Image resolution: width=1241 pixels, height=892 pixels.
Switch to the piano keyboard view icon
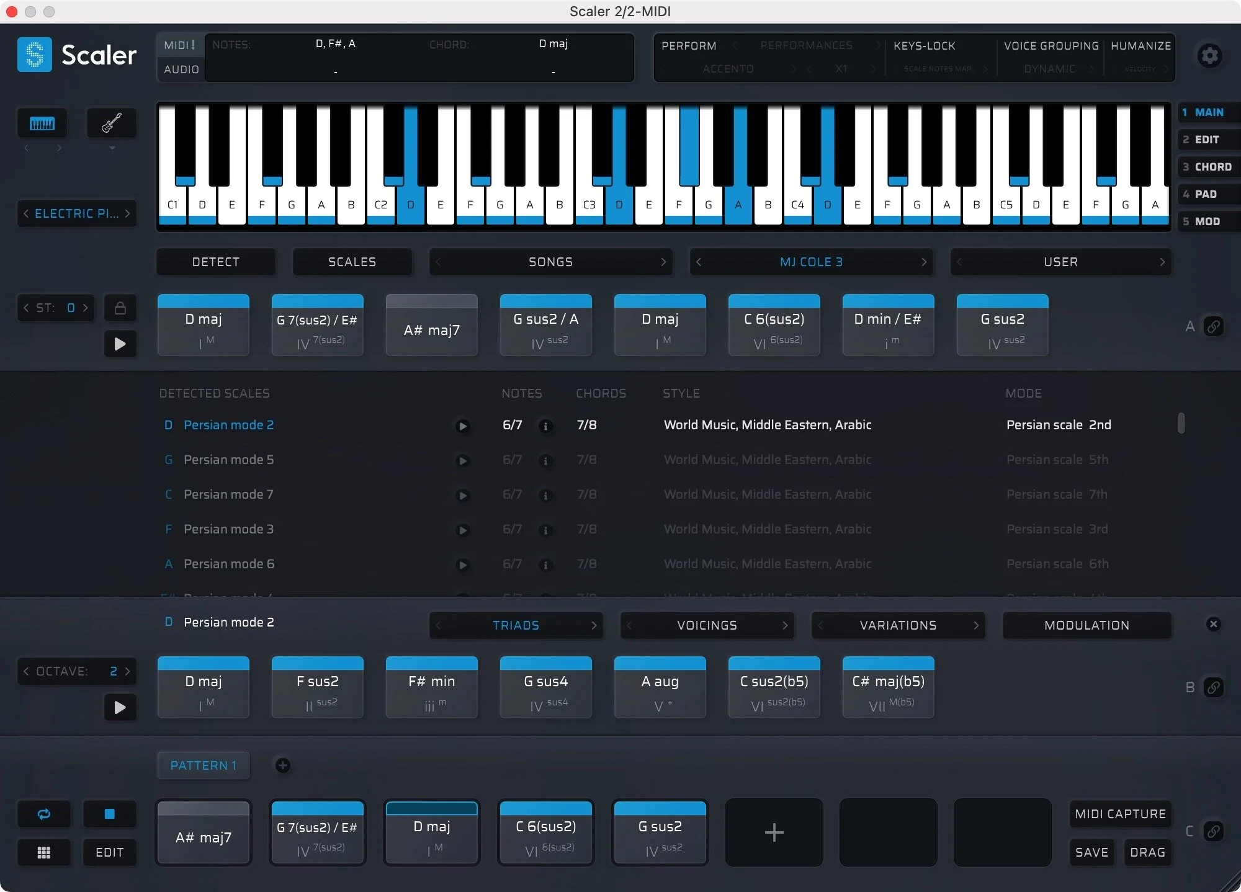pyautogui.click(x=42, y=123)
